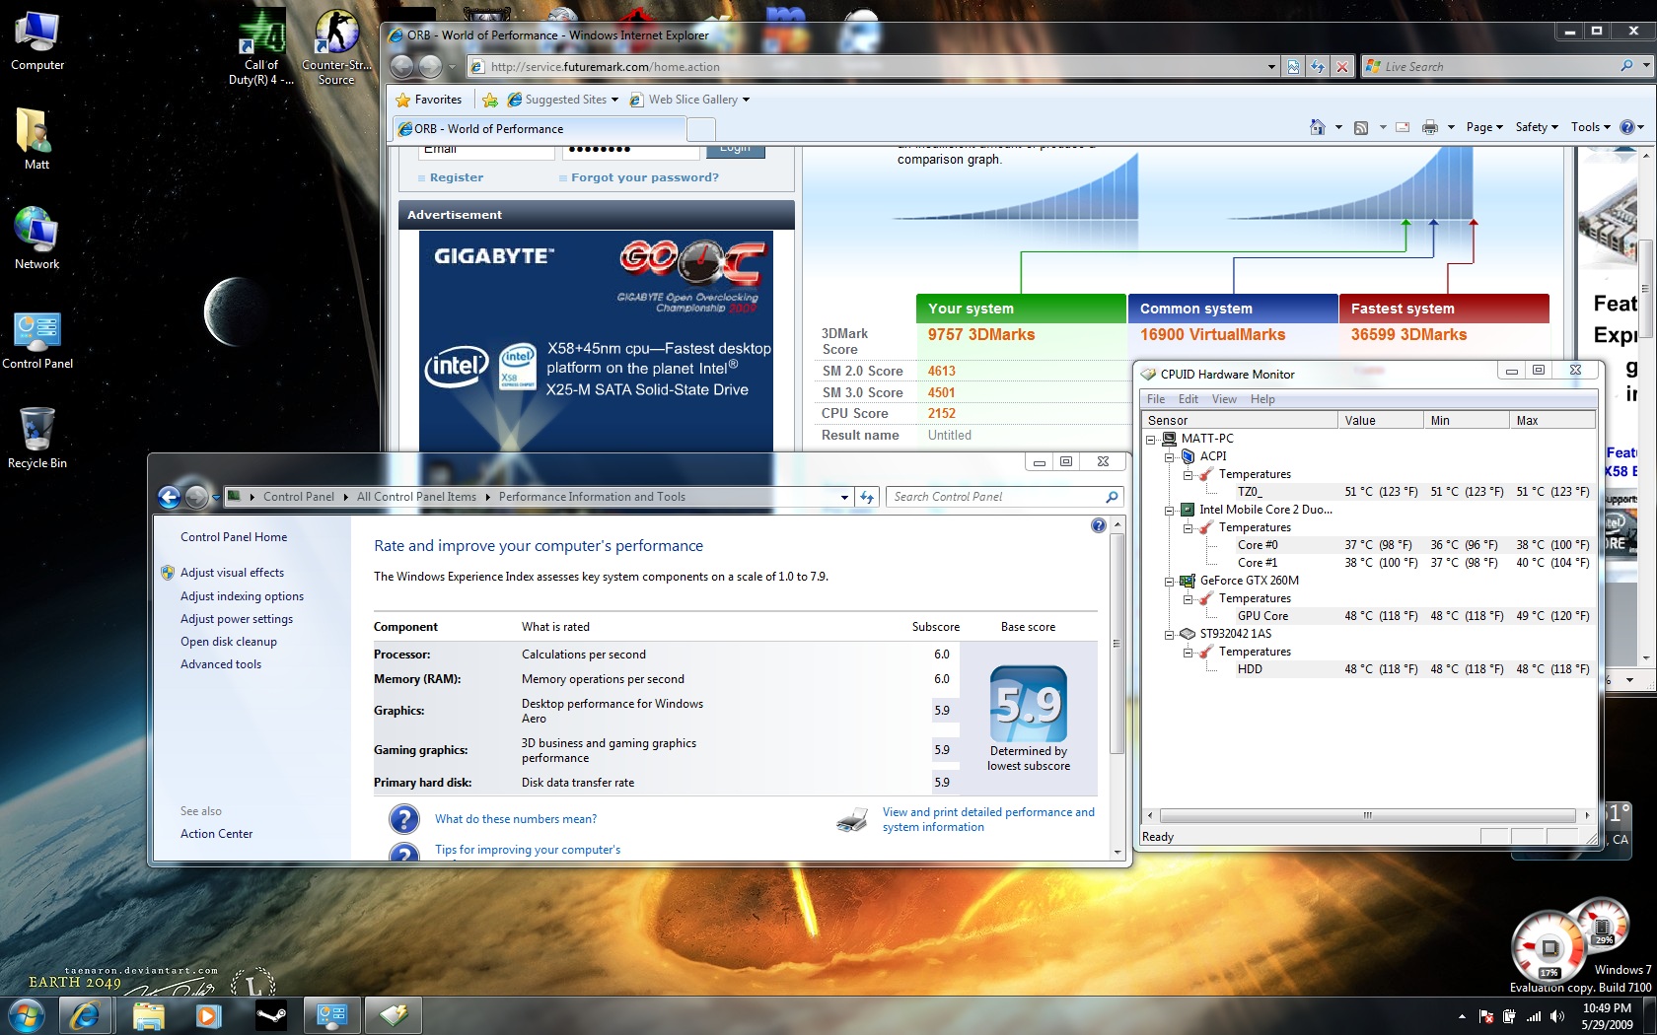Image resolution: width=1657 pixels, height=1035 pixels.
Task: Click the refresh button beside the Control Panel address bar
Action: (867, 497)
